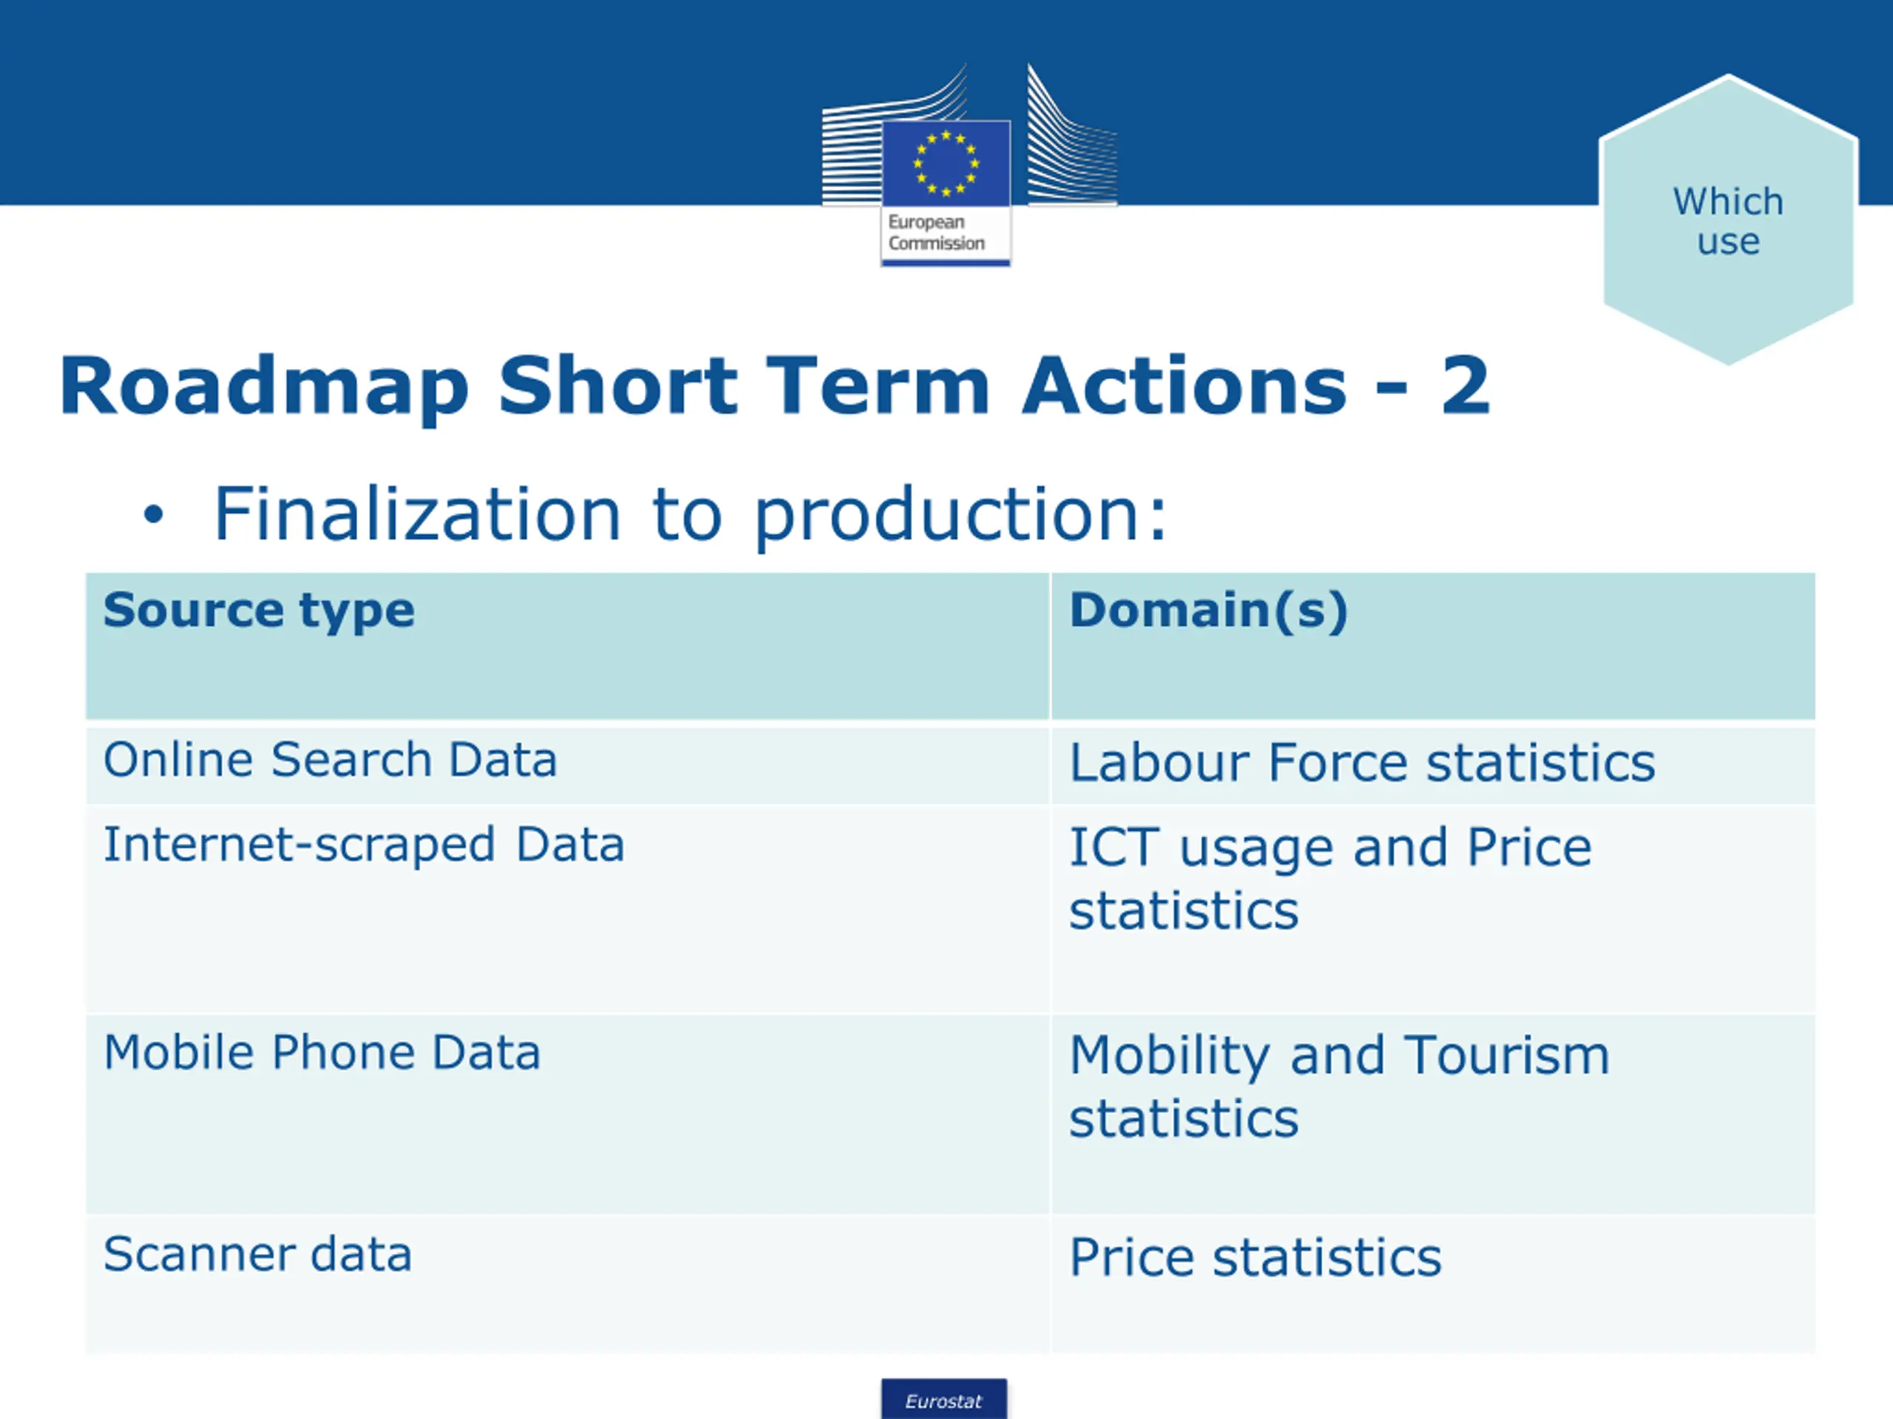Click the 'Online Search Data' cell
1893x1419 pixels.
click(567, 765)
